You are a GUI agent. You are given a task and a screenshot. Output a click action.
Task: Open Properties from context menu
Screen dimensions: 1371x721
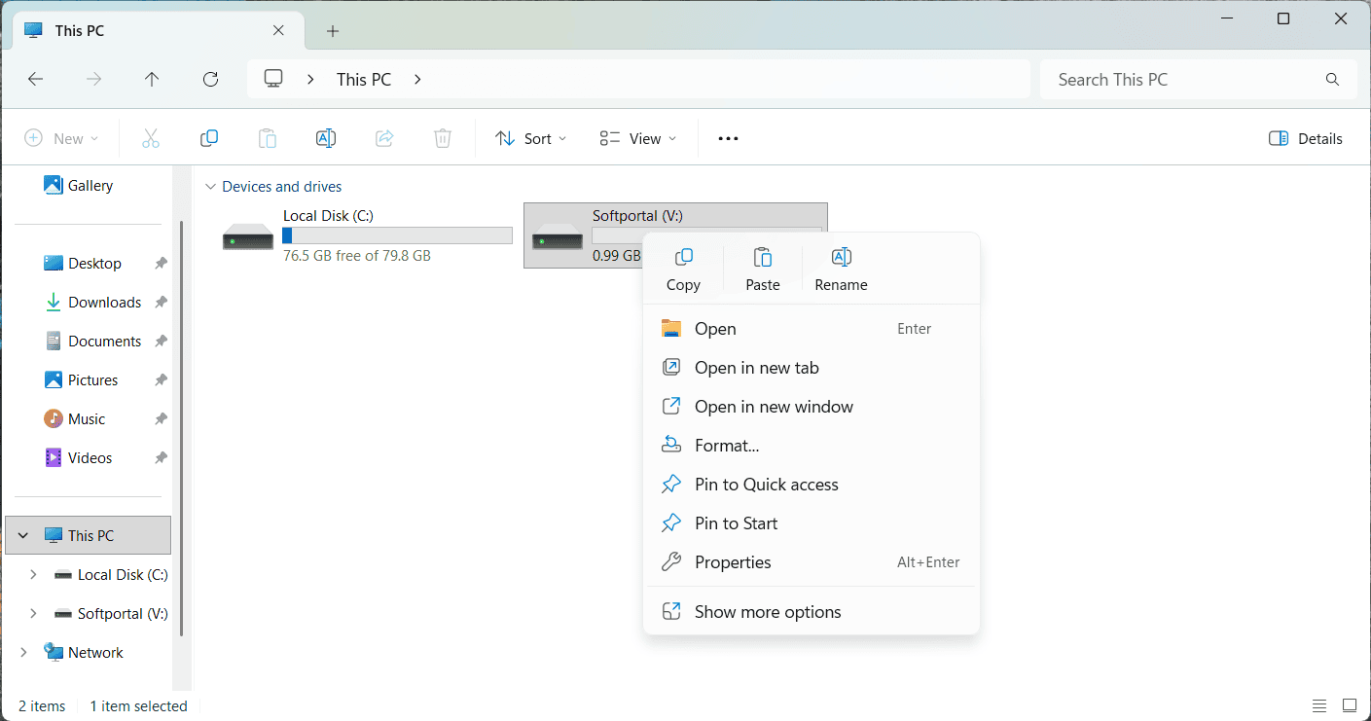[812, 562]
